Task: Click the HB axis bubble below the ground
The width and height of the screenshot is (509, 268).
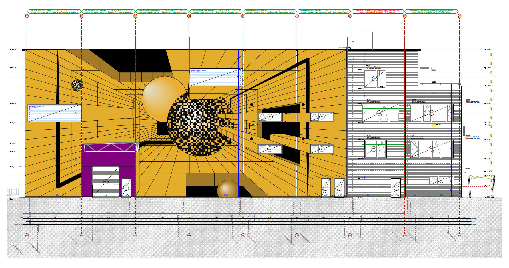Action: [x=189, y=235]
